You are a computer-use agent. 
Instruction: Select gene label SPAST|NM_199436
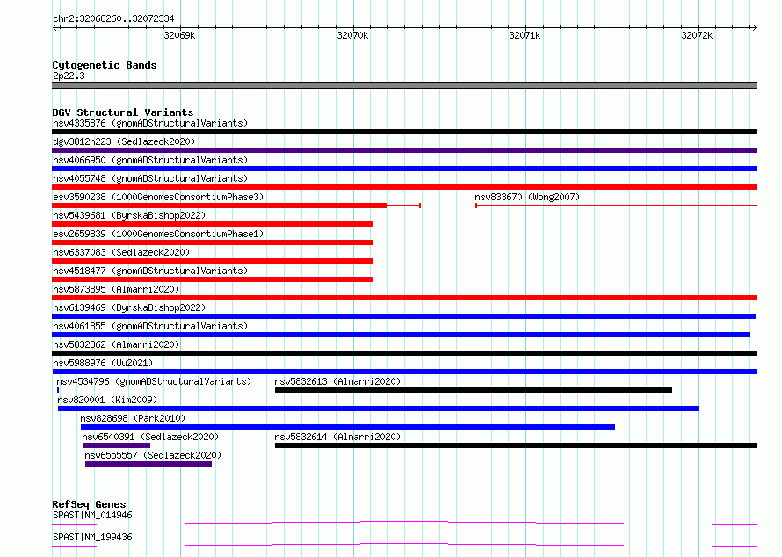(x=92, y=537)
